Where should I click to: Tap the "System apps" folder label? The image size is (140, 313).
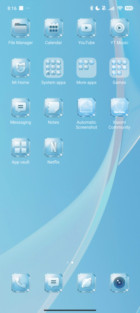click(53, 83)
